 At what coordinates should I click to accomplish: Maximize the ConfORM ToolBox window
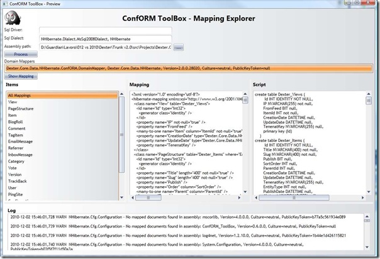pyautogui.click(x=357, y=3)
